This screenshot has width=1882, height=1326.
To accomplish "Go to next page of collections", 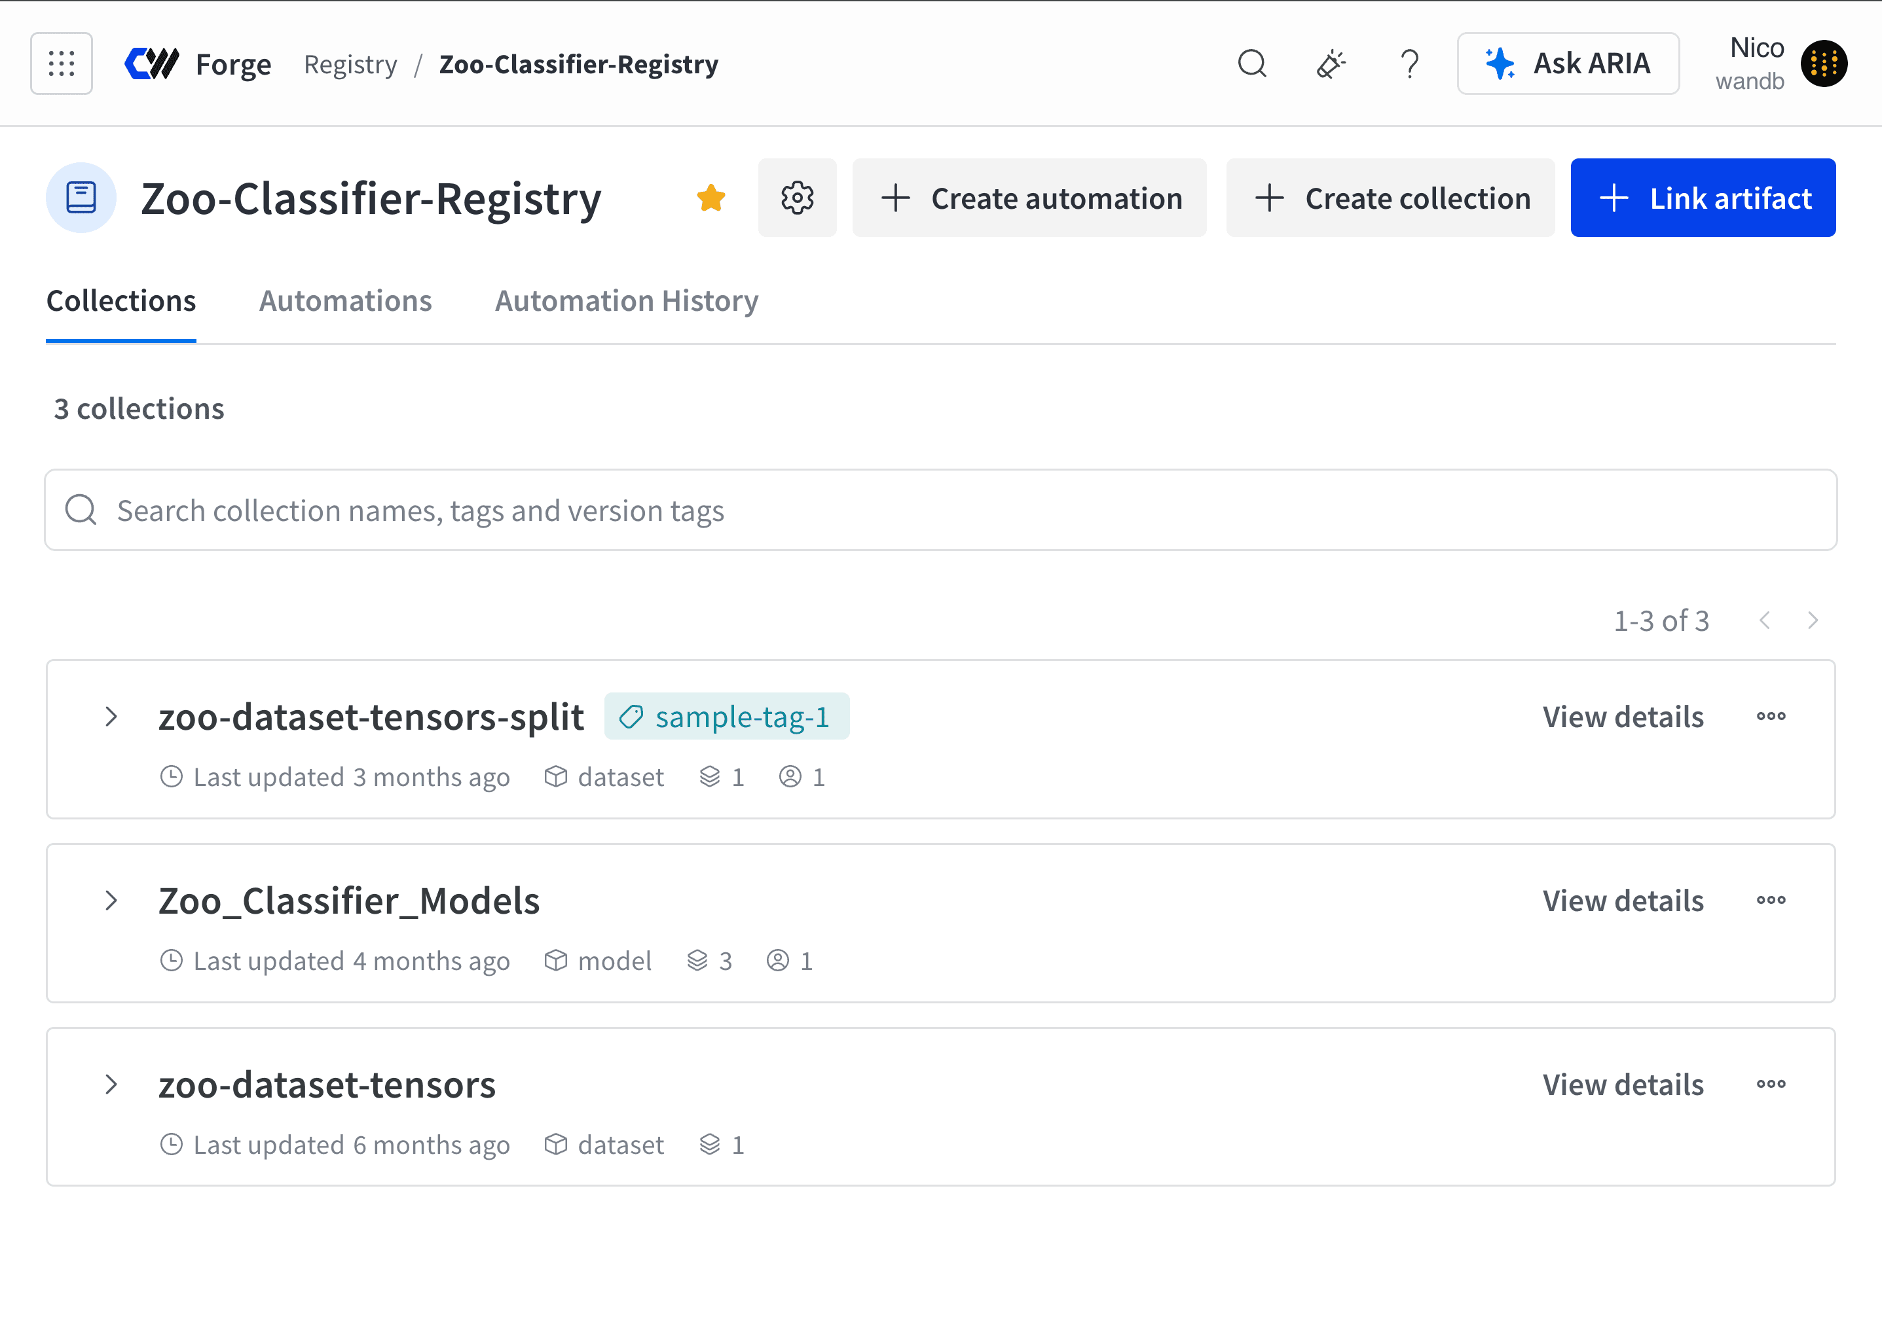I will 1813,621.
